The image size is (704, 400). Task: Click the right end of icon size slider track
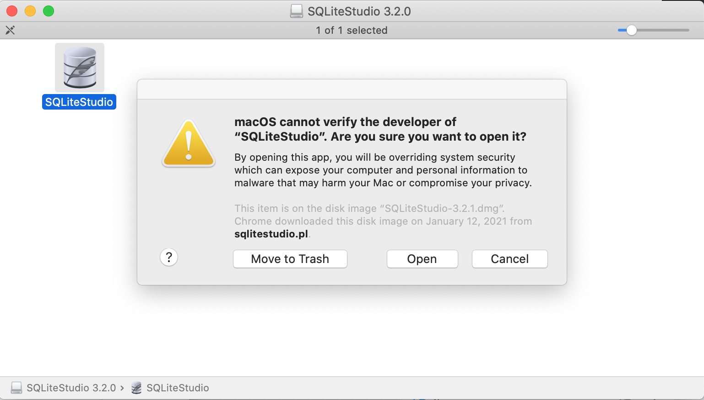coord(687,30)
